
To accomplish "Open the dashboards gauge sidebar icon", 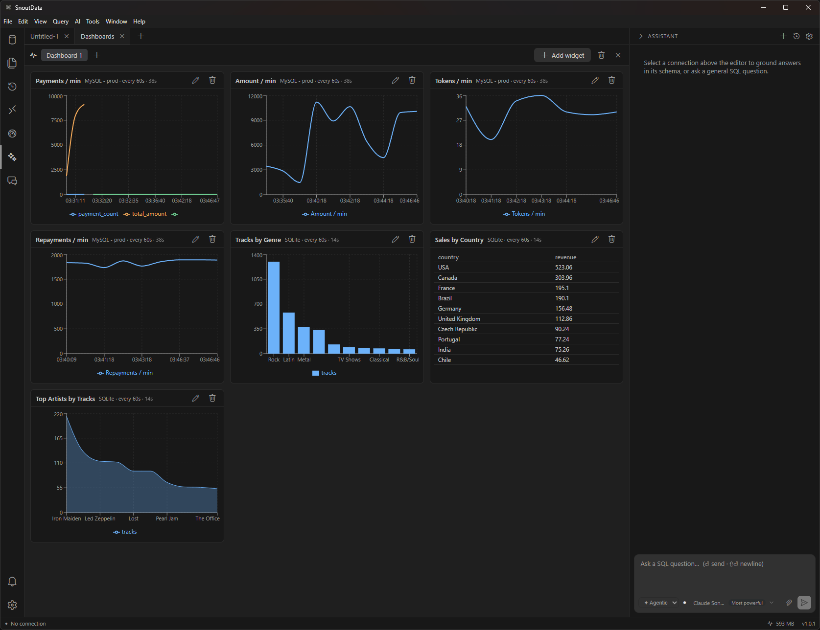I will pyautogui.click(x=12, y=134).
